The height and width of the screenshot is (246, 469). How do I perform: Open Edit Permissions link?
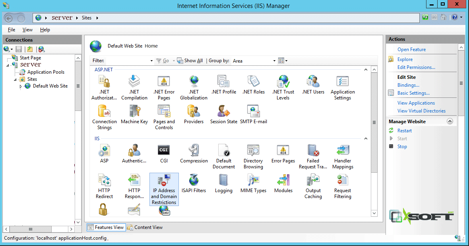tap(416, 67)
